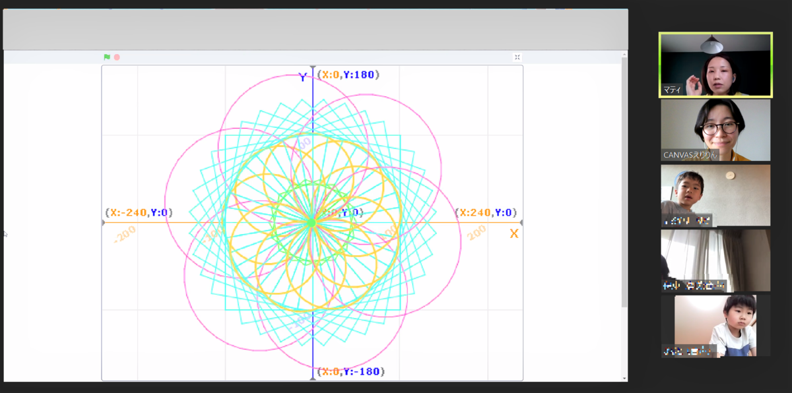Click the (X:-240,Y:0) coordinate label
The image size is (792, 393).
[139, 212]
